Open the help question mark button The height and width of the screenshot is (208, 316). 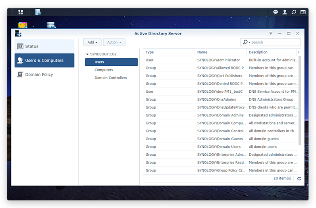271,33
